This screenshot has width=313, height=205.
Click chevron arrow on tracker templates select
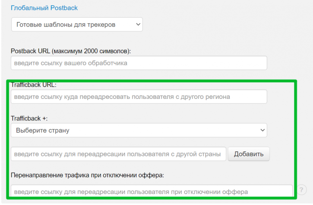pyautogui.click(x=138, y=24)
